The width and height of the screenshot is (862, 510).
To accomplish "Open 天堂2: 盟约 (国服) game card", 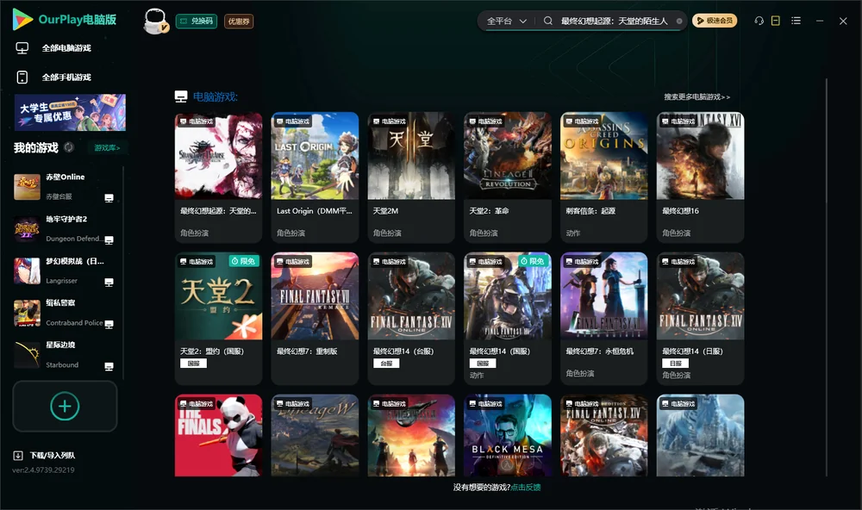I will pos(218,318).
